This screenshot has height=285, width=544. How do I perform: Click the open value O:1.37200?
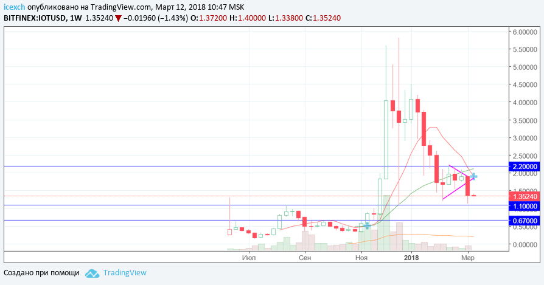pos(209,18)
